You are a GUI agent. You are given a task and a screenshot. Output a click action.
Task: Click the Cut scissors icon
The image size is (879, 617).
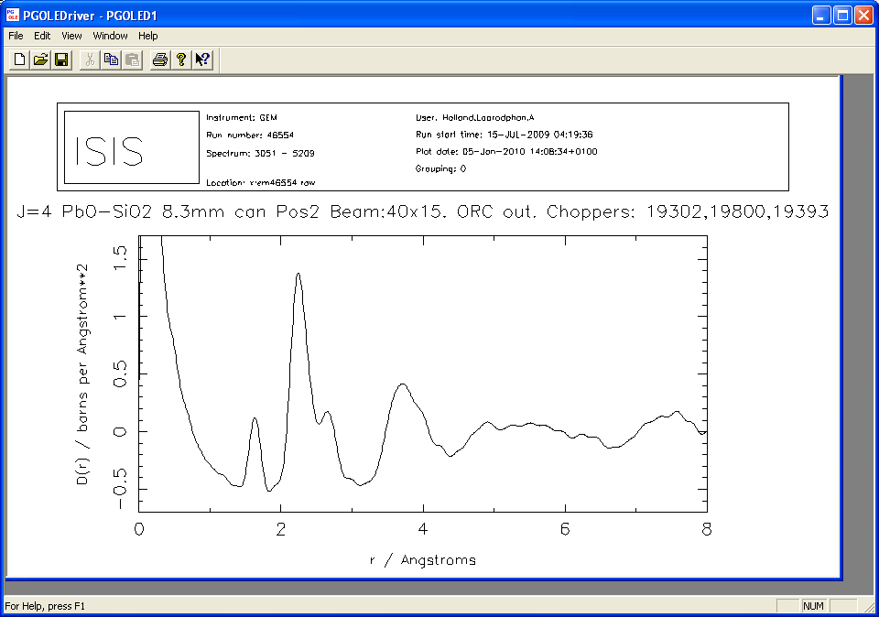[90, 60]
